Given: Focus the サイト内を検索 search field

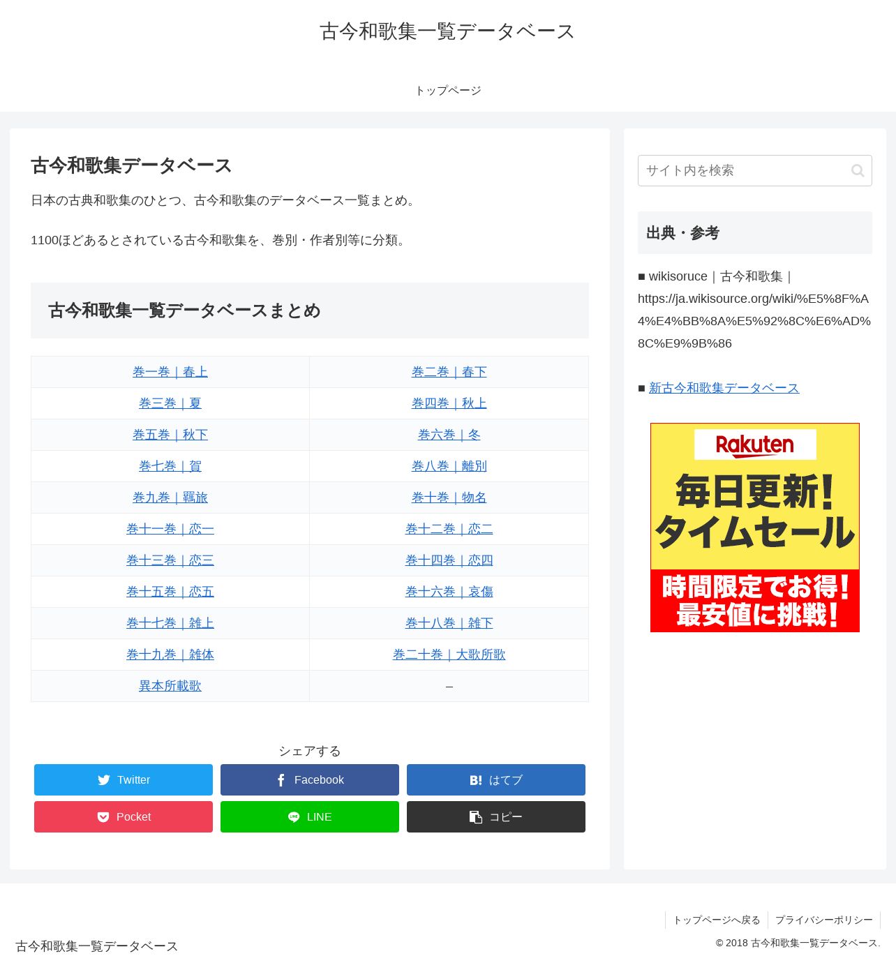Looking at the screenshot, I should (x=755, y=170).
